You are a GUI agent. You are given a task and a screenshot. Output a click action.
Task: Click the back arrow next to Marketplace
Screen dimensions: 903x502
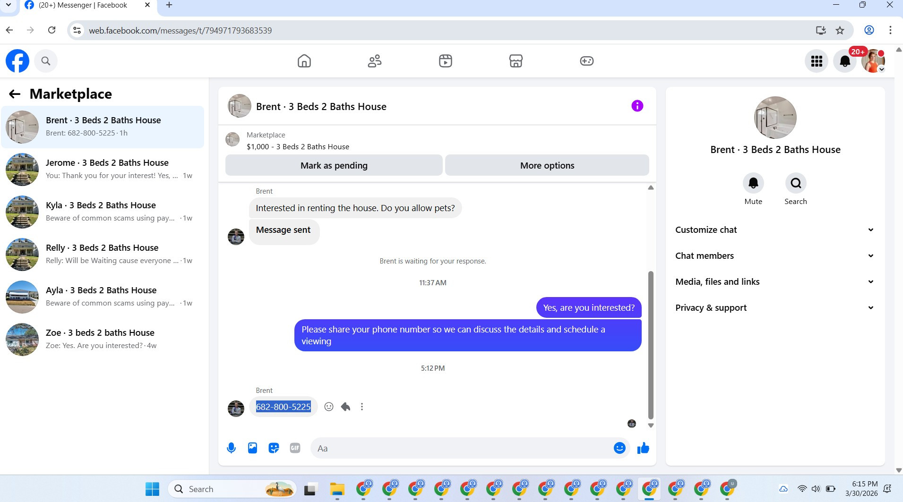[x=15, y=94]
